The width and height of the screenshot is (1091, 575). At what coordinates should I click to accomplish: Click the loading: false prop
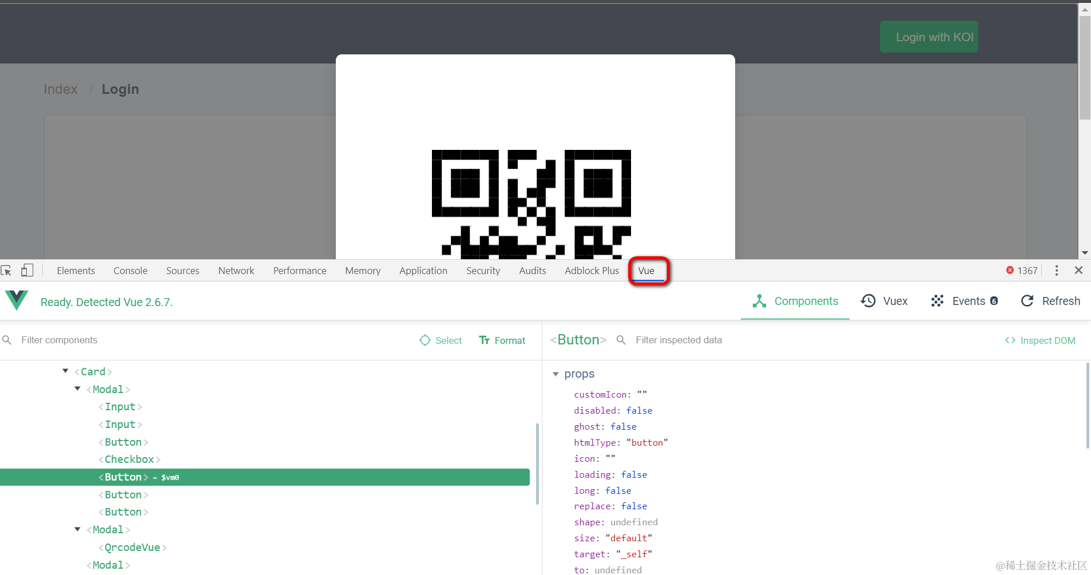[x=610, y=475]
